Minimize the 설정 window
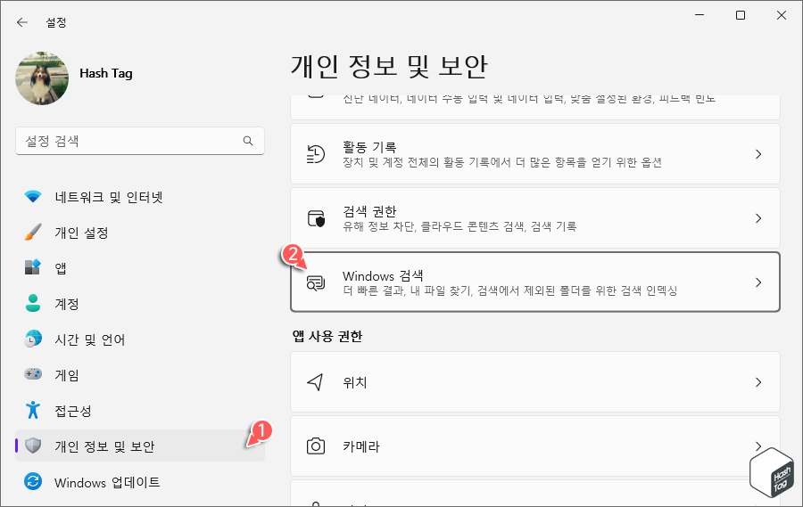 (x=700, y=15)
